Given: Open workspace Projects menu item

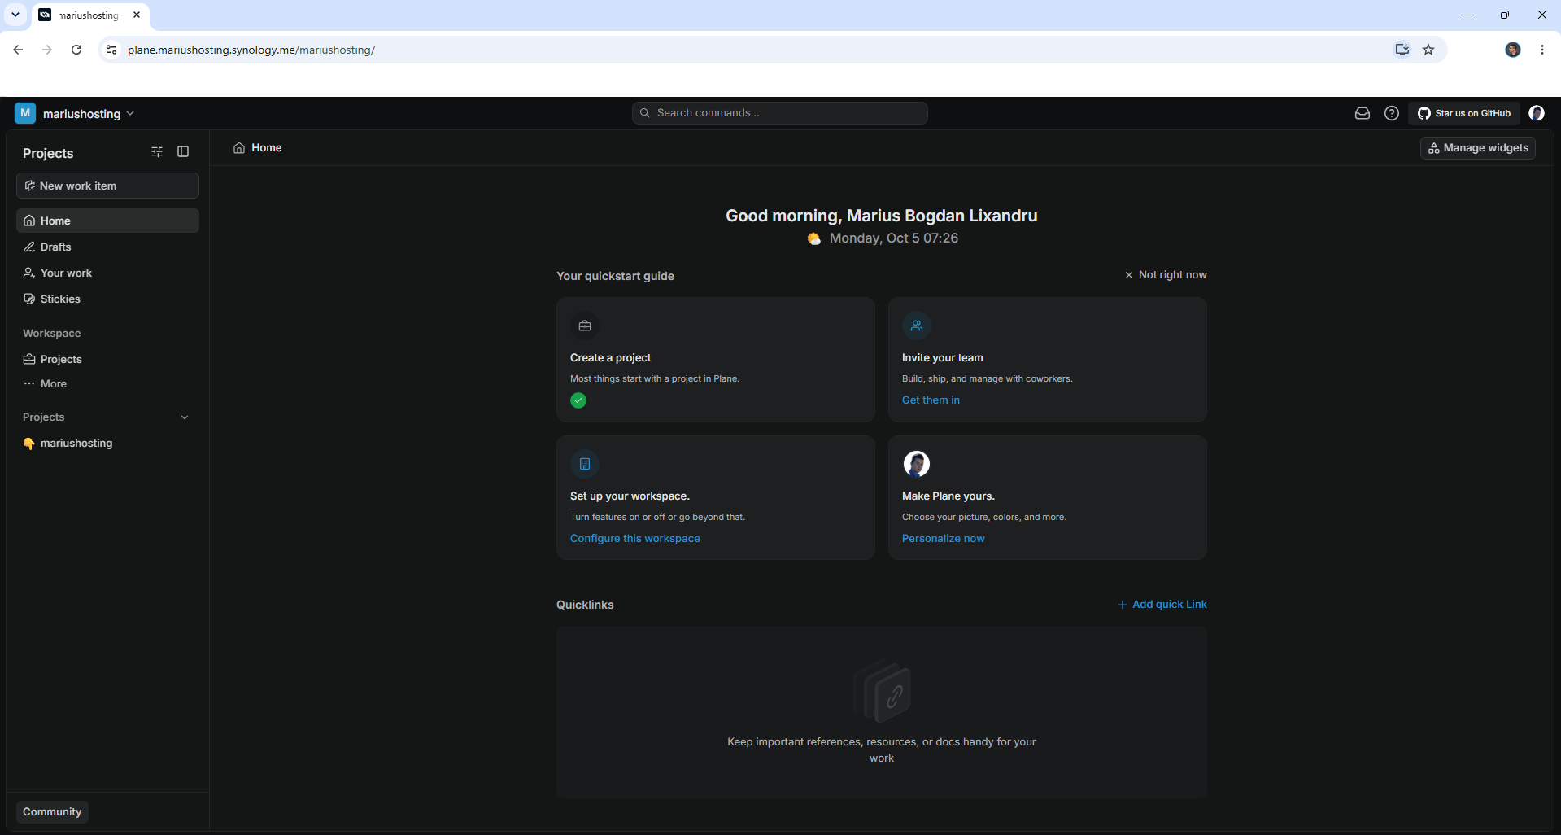Looking at the screenshot, I should (107, 359).
